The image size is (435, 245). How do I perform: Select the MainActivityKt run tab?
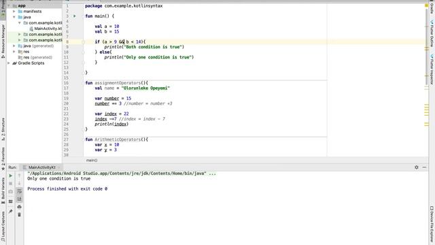[41, 167]
